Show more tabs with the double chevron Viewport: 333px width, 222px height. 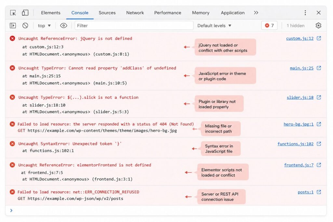point(256,13)
